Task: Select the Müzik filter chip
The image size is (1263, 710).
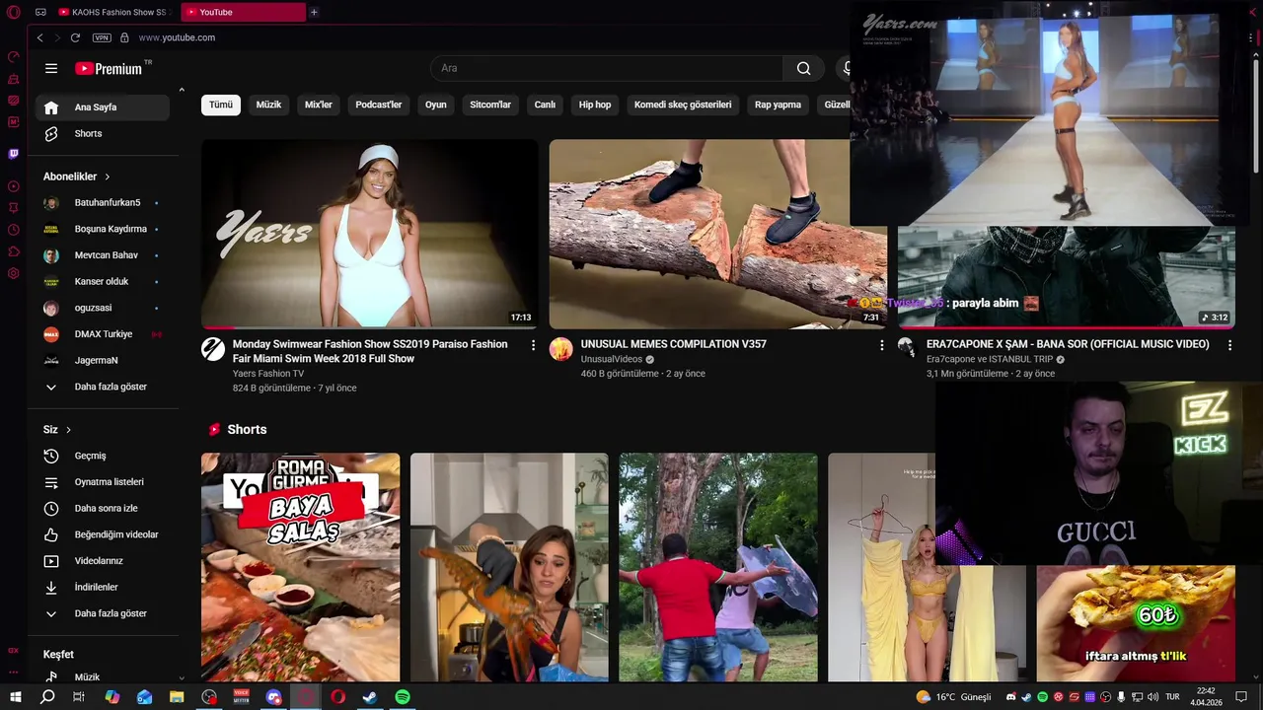Action: 268,105
